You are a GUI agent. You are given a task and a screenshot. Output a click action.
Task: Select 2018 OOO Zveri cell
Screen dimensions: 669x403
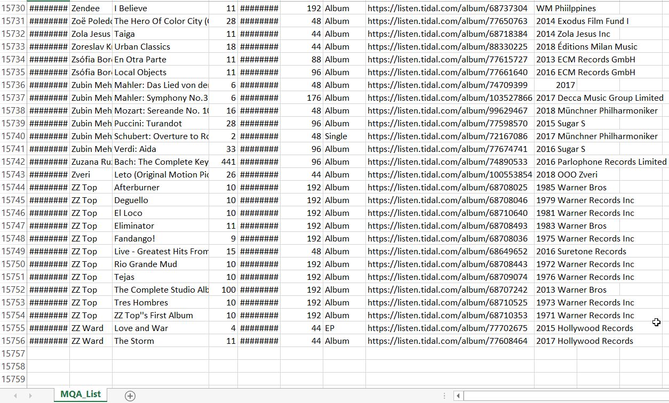pos(567,175)
